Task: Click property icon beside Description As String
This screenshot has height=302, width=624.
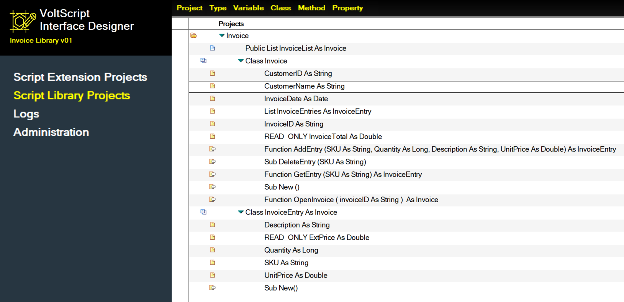Action: point(213,225)
